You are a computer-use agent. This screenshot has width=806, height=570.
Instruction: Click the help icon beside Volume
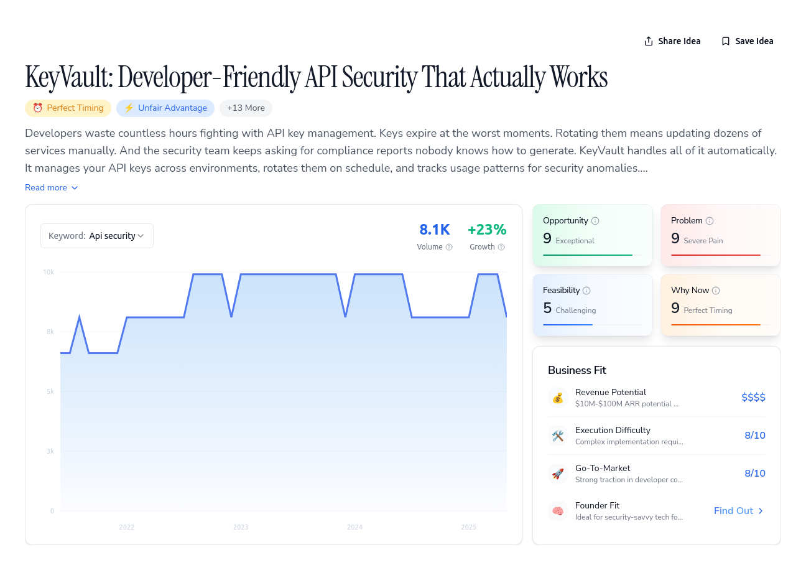pyautogui.click(x=449, y=247)
